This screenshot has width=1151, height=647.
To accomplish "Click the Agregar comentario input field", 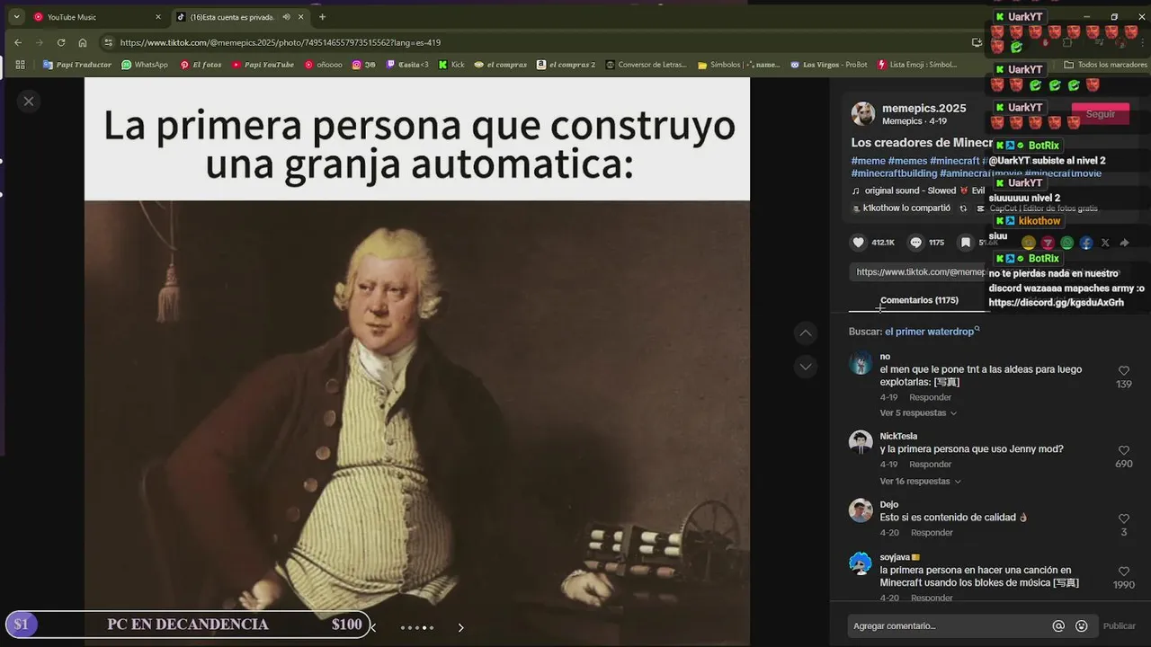I will tap(949, 626).
